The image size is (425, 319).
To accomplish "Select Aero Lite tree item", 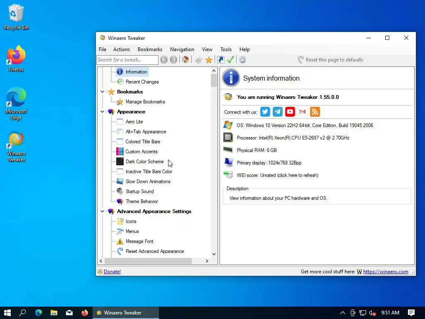I will pos(134,122).
